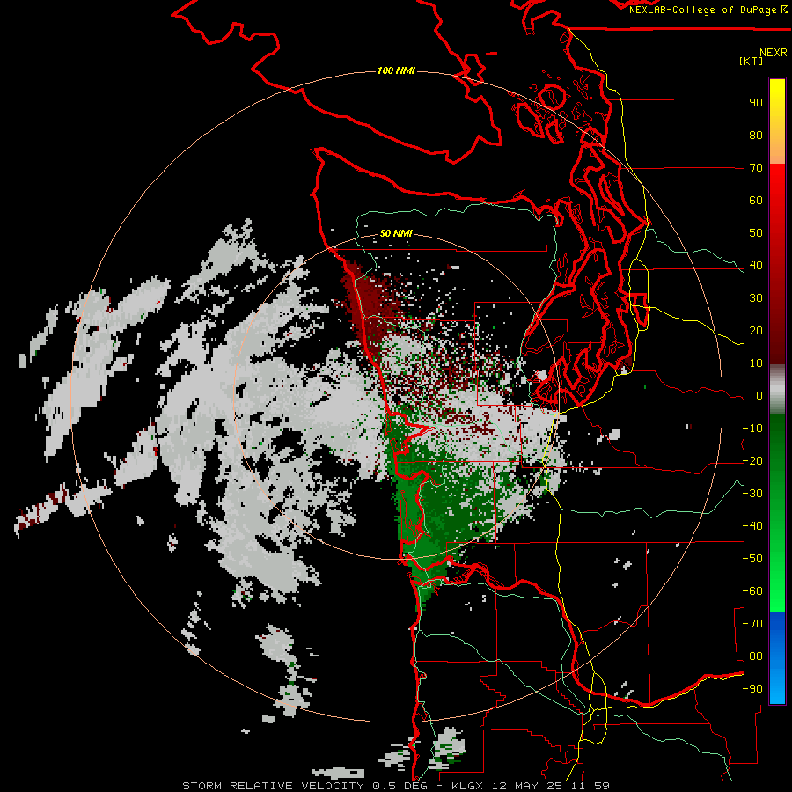Screen dimensions: 792x792
Task: Click the 20 value on velocity scale
Action: coord(756,331)
